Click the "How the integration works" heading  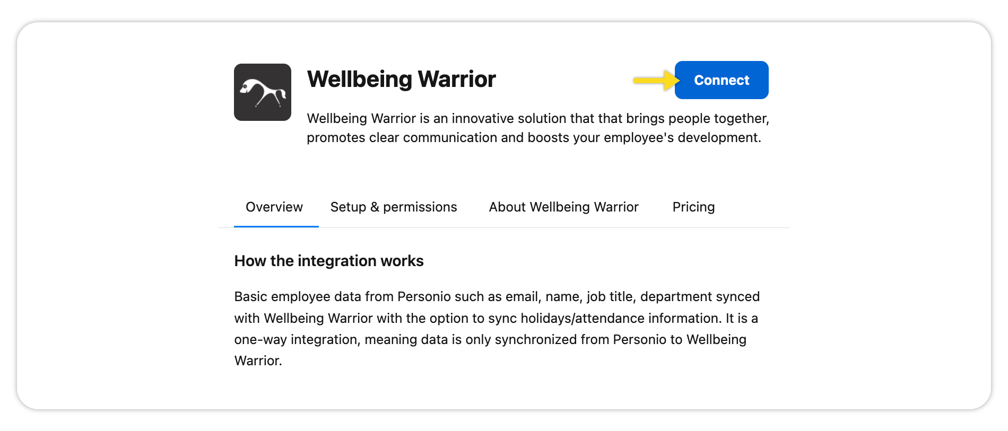click(329, 261)
